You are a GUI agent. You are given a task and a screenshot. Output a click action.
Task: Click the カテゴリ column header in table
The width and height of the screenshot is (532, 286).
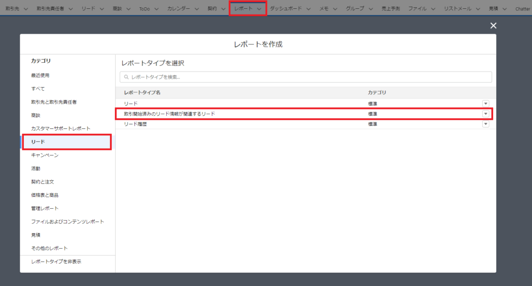(377, 92)
